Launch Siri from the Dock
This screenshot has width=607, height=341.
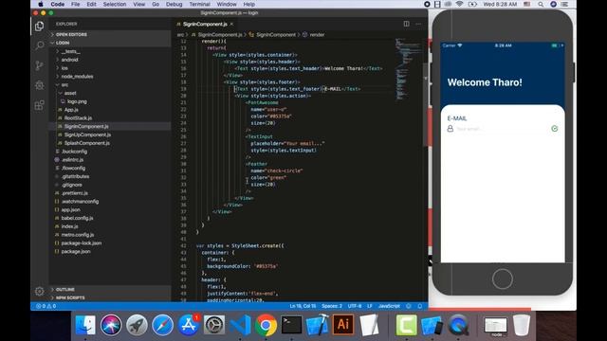(111, 325)
